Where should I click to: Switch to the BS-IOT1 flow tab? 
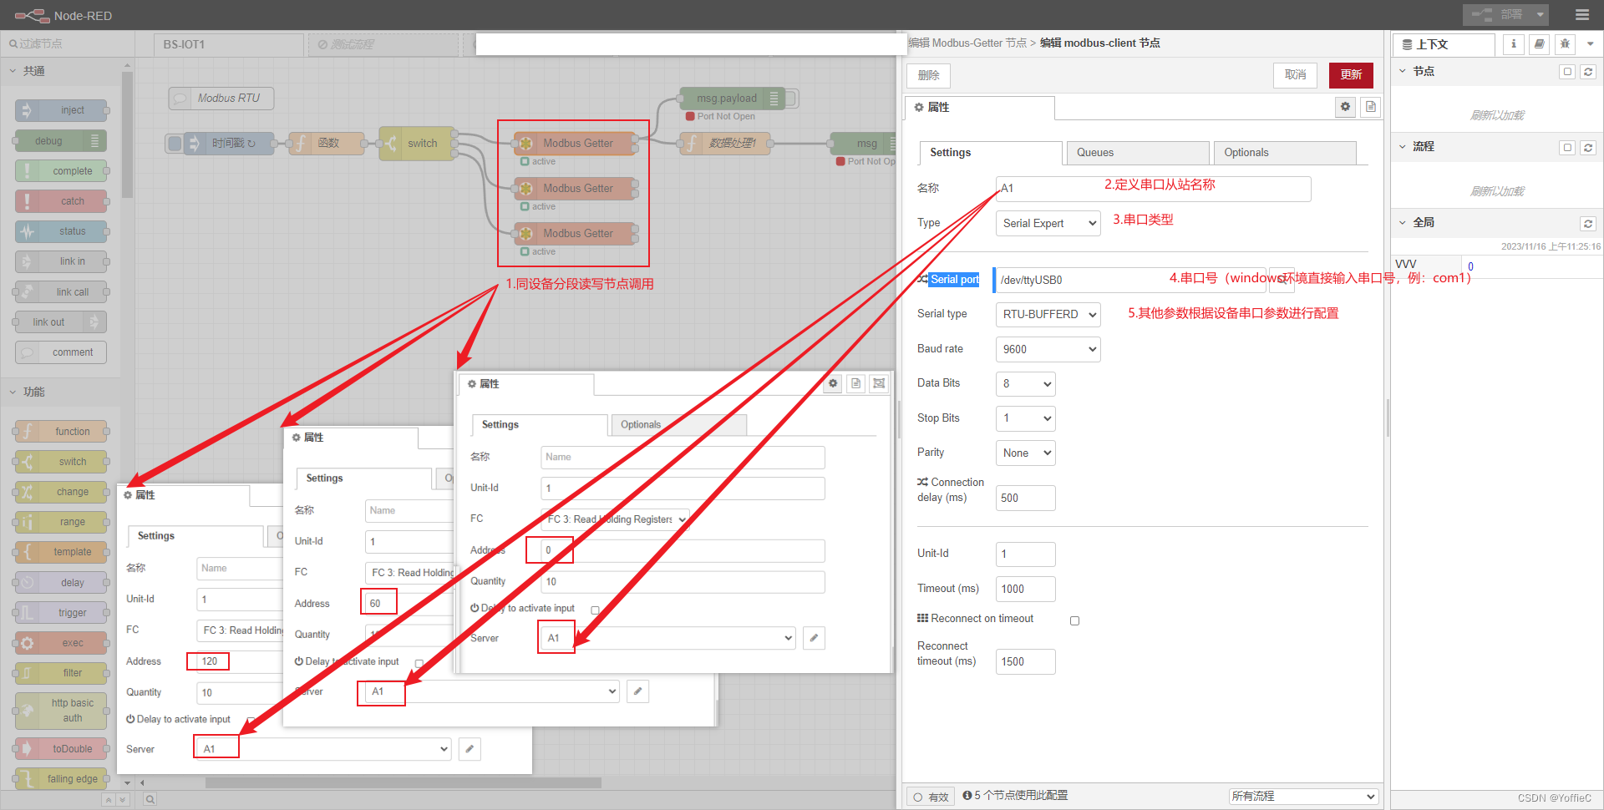(228, 44)
